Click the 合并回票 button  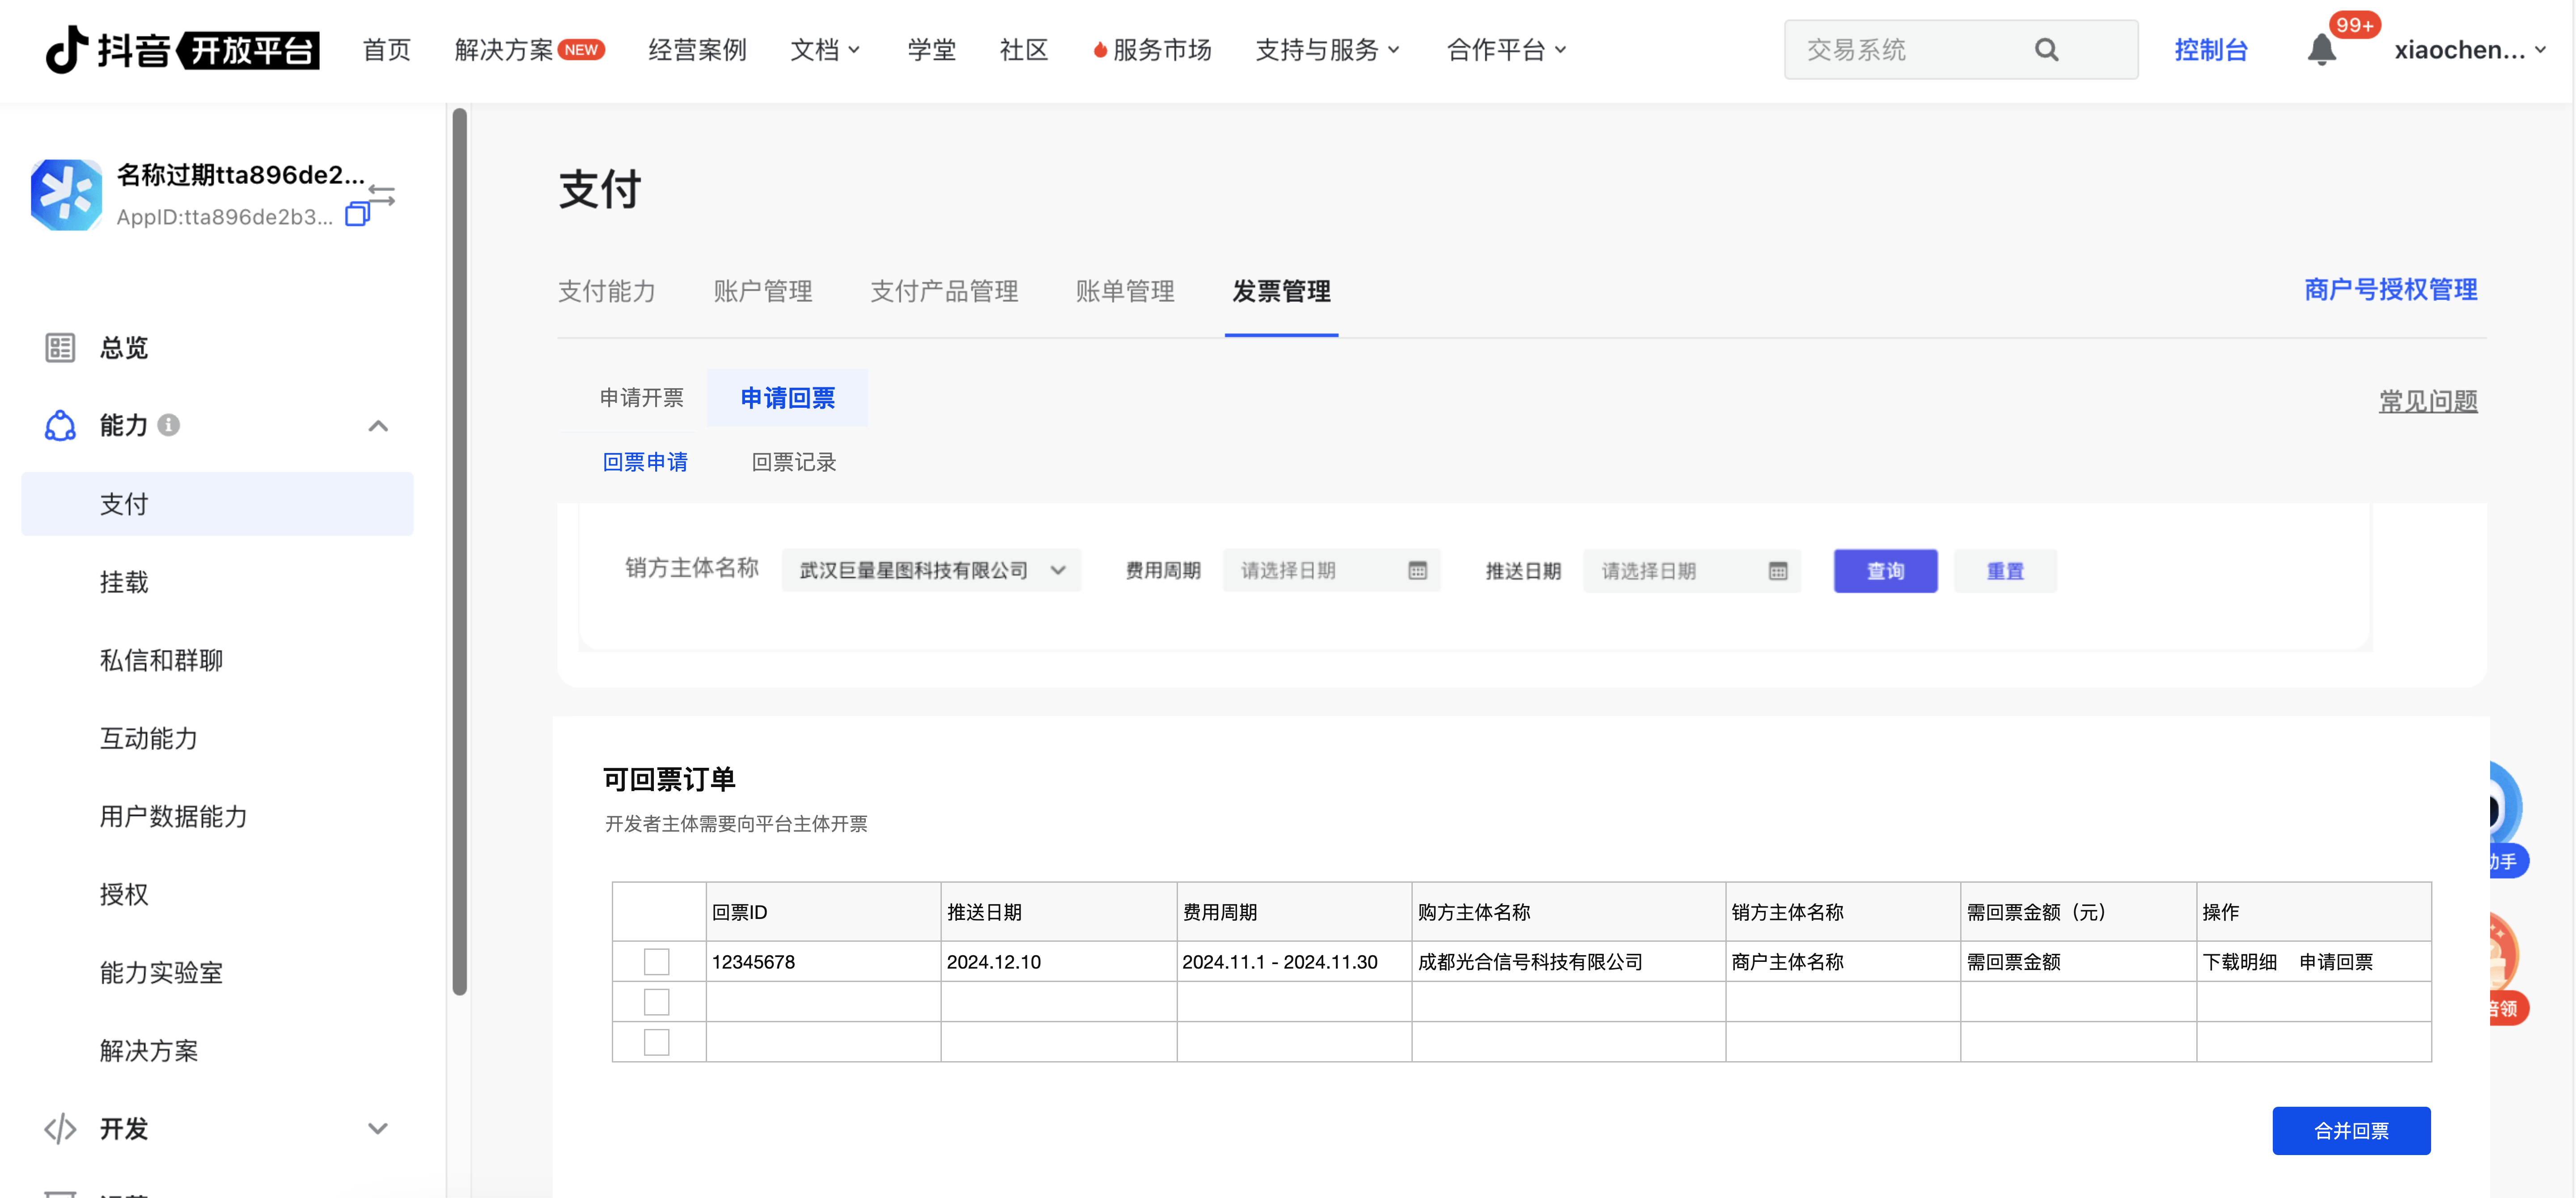click(x=2351, y=1130)
